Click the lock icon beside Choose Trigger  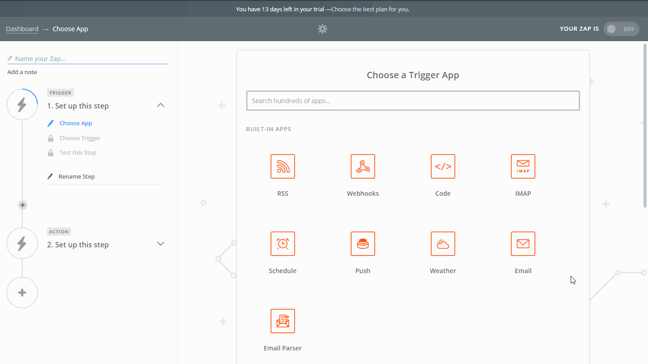(51, 138)
